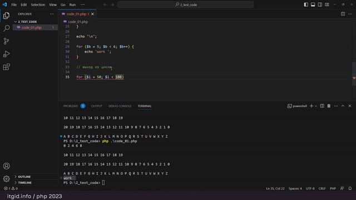Kill the terminal with trash icon

[x=329, y=106]
